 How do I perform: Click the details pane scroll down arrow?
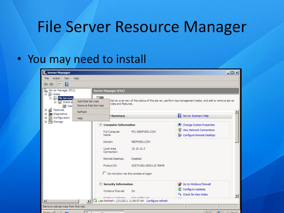click(237, 196)
